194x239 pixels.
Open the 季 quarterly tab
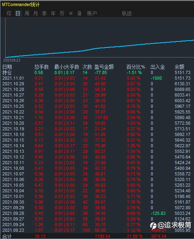pos(44,13)
